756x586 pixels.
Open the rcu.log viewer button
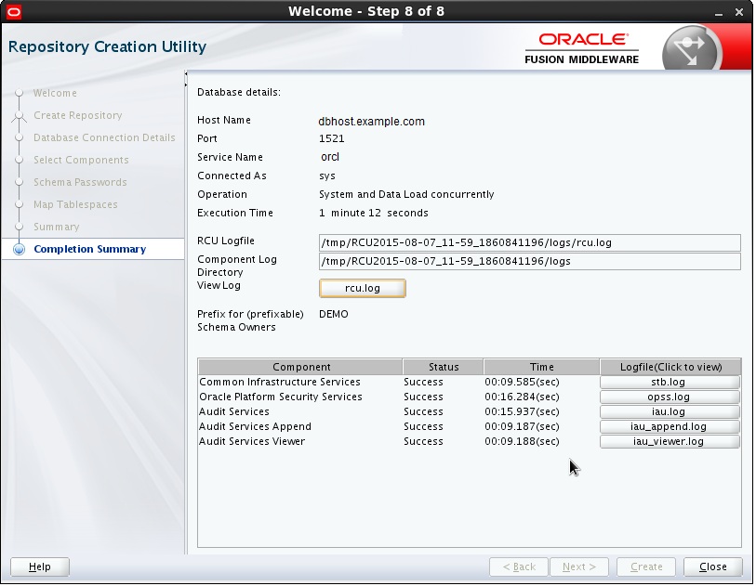[363, 289]
